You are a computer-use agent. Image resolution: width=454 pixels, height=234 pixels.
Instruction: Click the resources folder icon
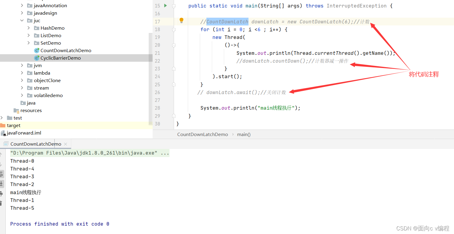16,111
